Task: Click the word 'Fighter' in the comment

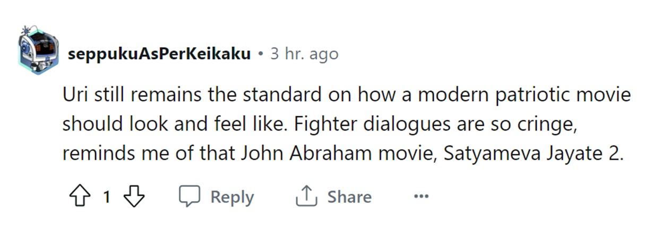Action: tap(324, 124)
